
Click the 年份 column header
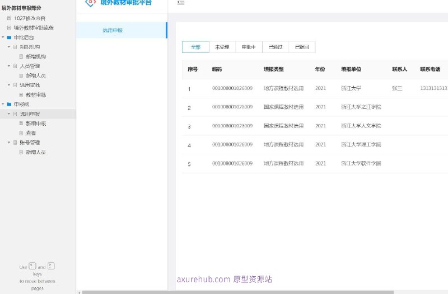click(x=320, y=69)
